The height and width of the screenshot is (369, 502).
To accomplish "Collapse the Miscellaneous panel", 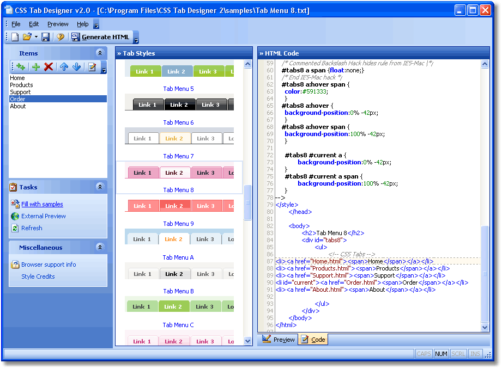I will (x=99, y=247).
